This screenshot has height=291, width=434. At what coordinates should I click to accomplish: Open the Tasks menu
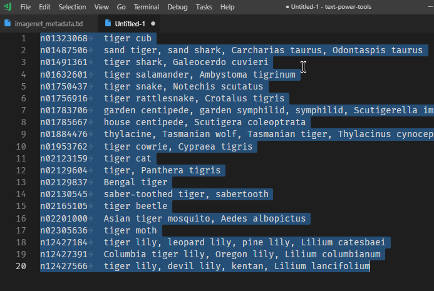204,7
